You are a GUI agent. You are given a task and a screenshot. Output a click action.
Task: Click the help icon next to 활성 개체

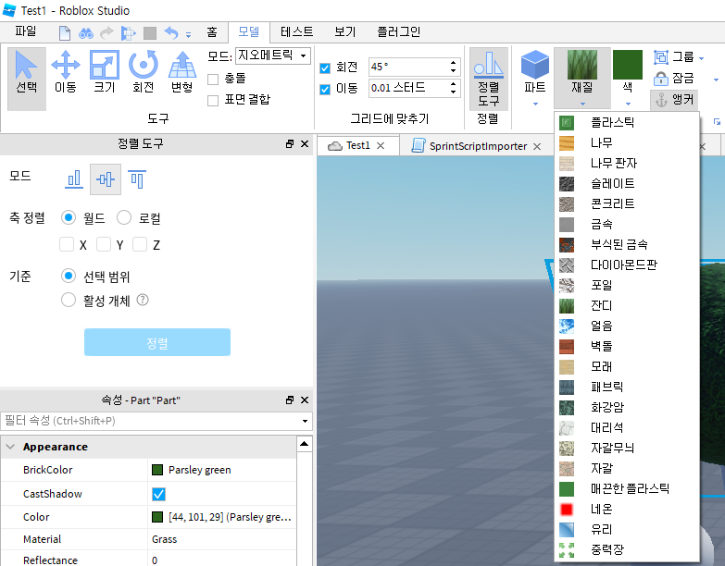click(143, 300)
